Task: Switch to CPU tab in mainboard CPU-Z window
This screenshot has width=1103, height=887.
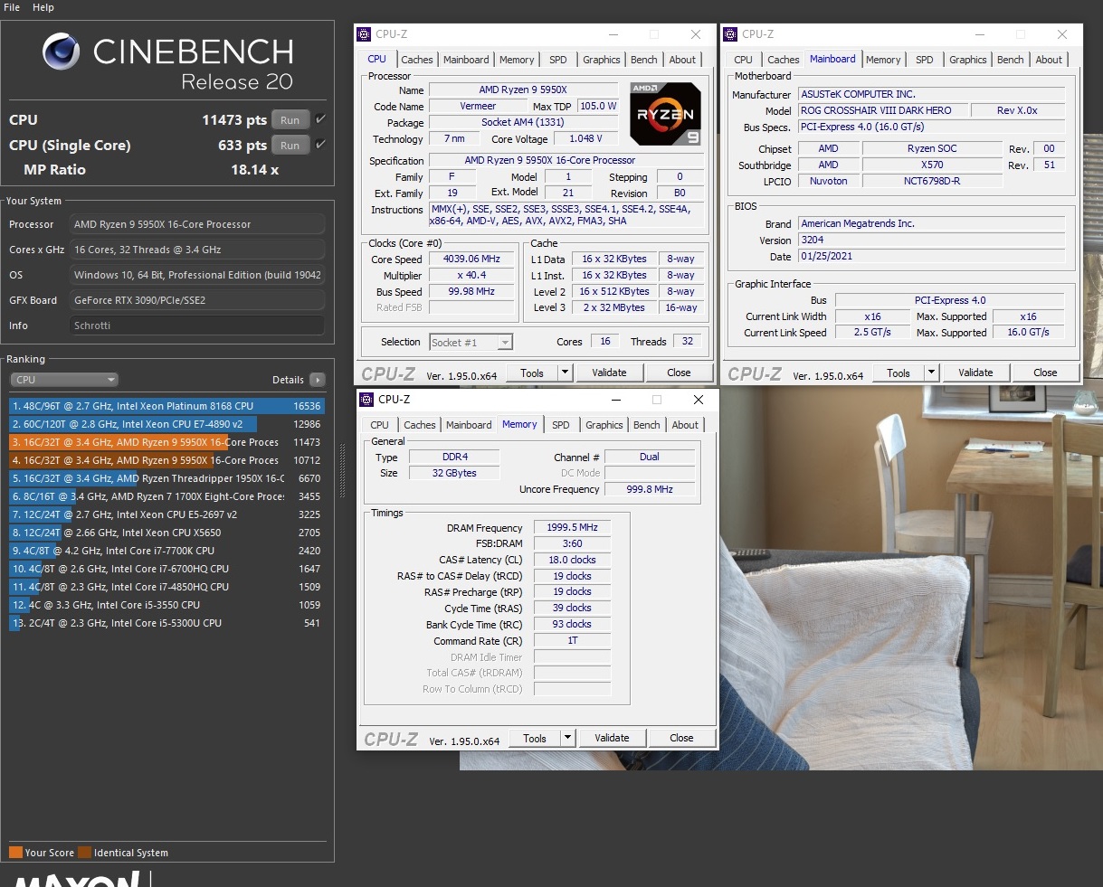Action: pos(744,60)
